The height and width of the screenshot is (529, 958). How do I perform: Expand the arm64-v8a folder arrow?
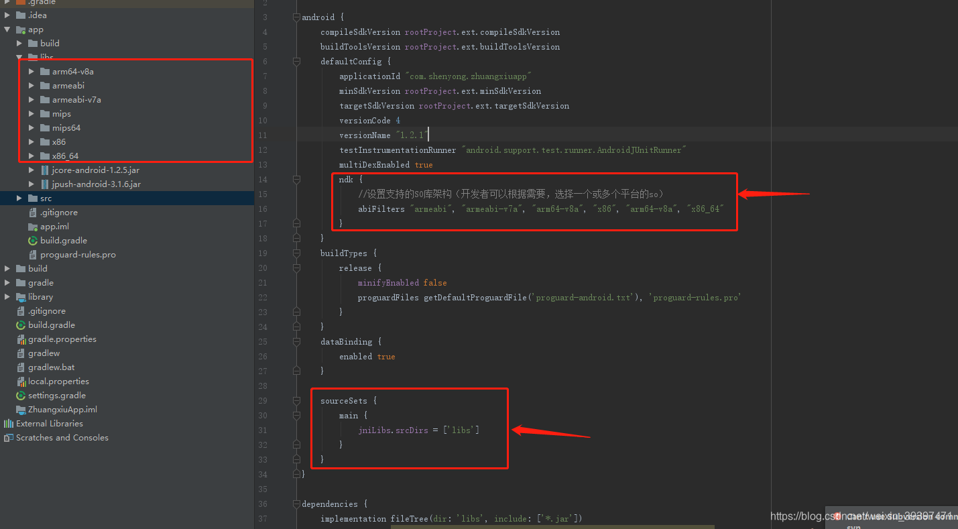click(x=32, y=71)
